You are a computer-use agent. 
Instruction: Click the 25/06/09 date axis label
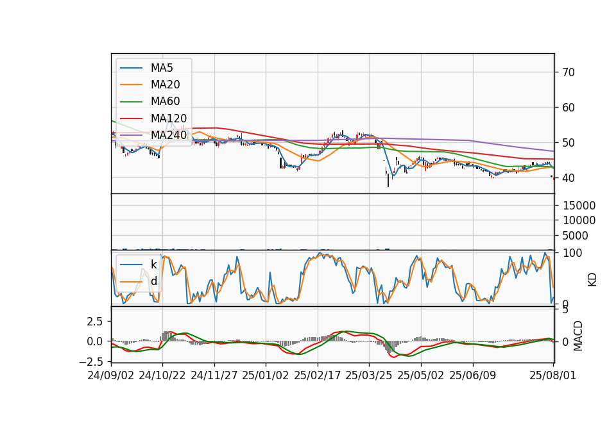(x=473, y=375)
